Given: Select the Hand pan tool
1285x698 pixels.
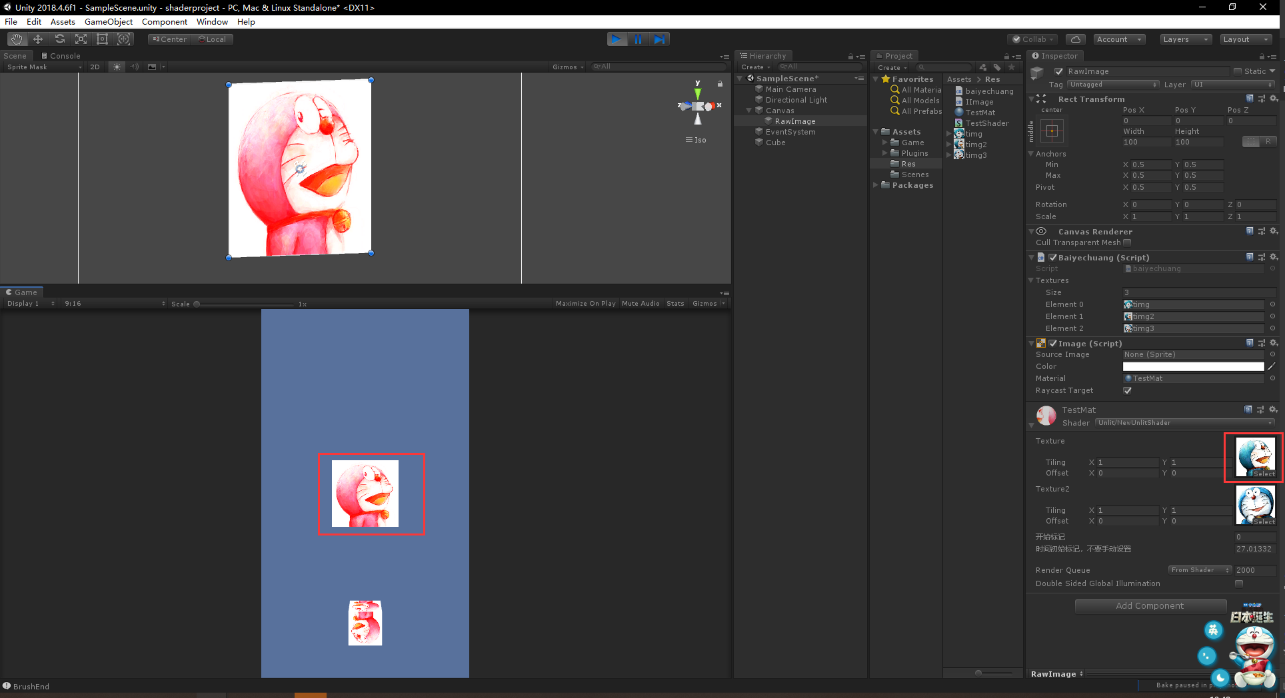Looking at the screenshot, I should coord(16,39).
